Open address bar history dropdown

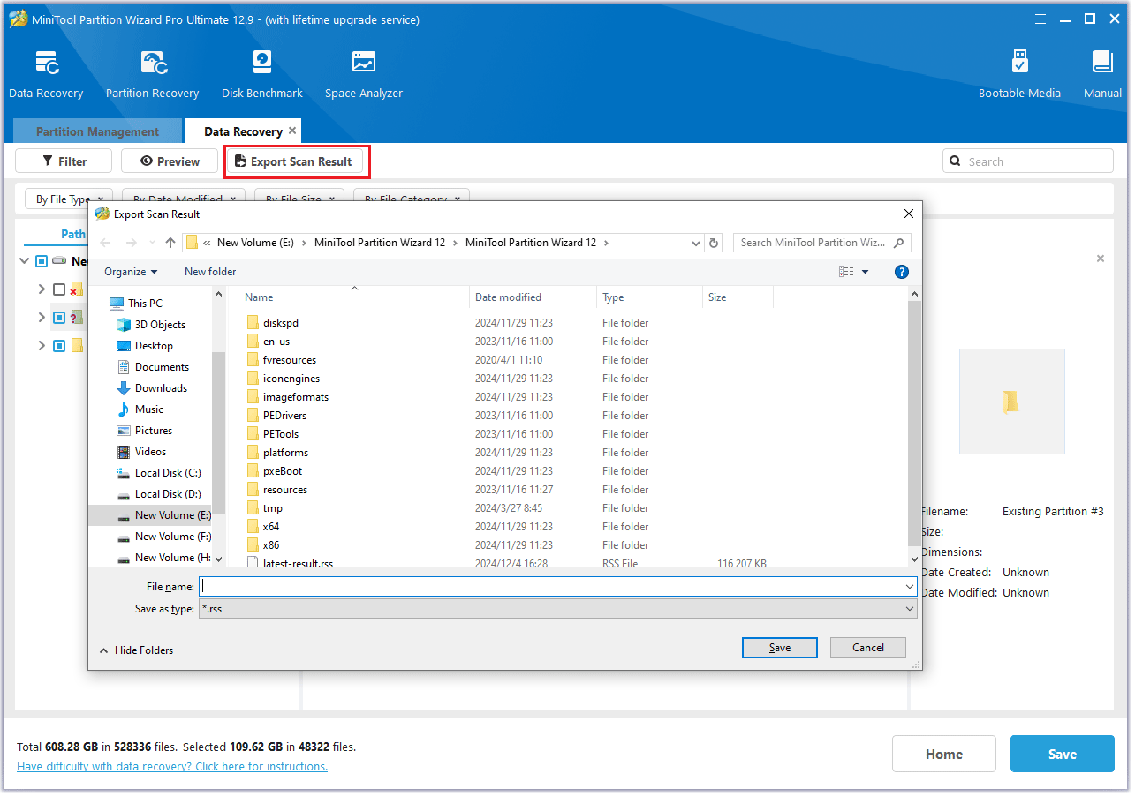(x=696, y=243)
